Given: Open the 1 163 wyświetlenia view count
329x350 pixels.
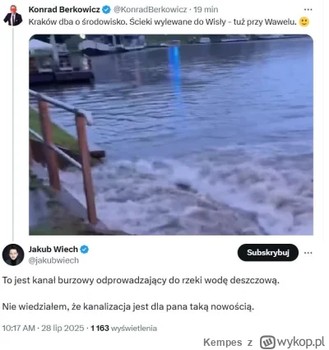Looking at the screenshot, I should 124,329.
